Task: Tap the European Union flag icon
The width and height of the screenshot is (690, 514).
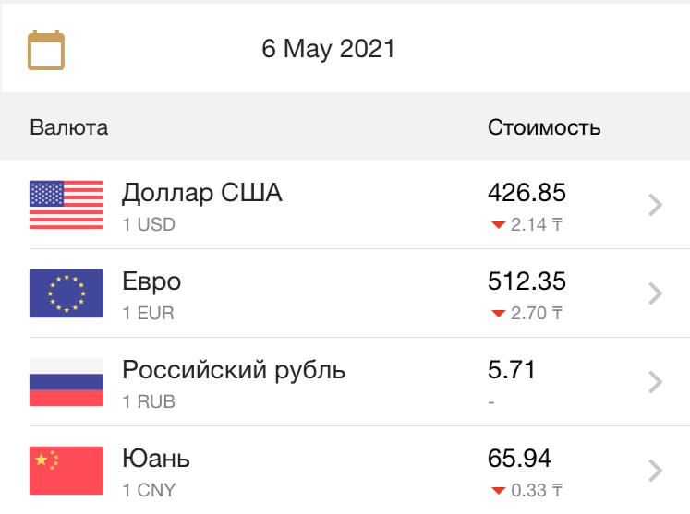Action: (67, 293)
